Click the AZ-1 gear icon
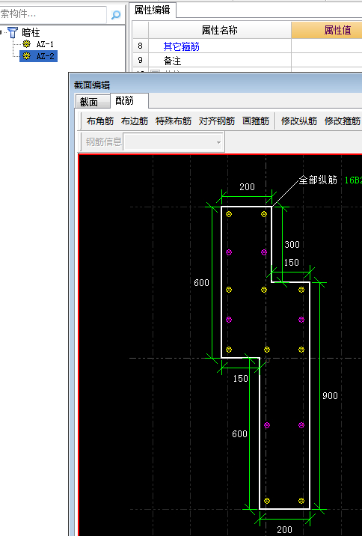This screenshot has width=362, height=536. click(26, 43)
